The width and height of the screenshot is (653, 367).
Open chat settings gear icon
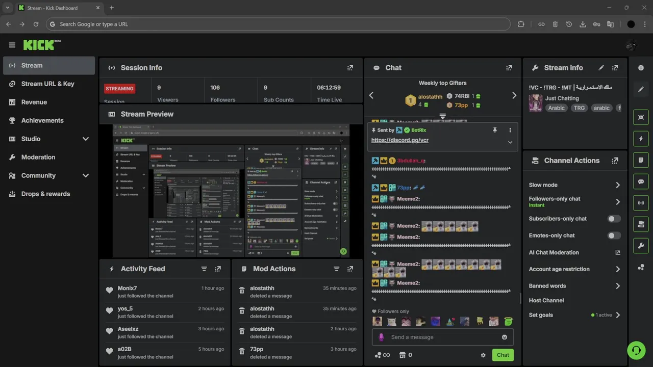(483, 355)
